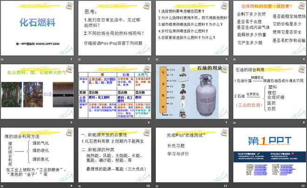Select slide 9 titled 煤的综合利用方法
This screenshot has height=188, width=307.
(x=37, y=155)
